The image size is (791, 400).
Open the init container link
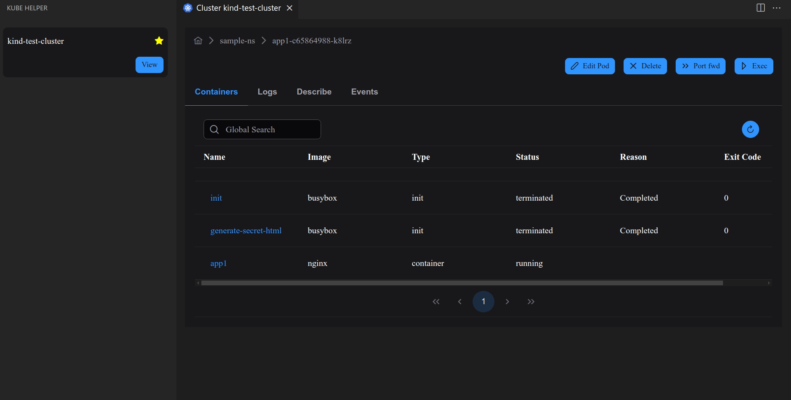point(216,198)
